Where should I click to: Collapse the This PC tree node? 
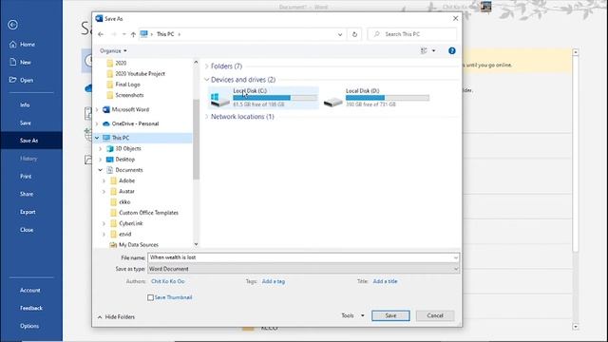[x=97, y=138]
